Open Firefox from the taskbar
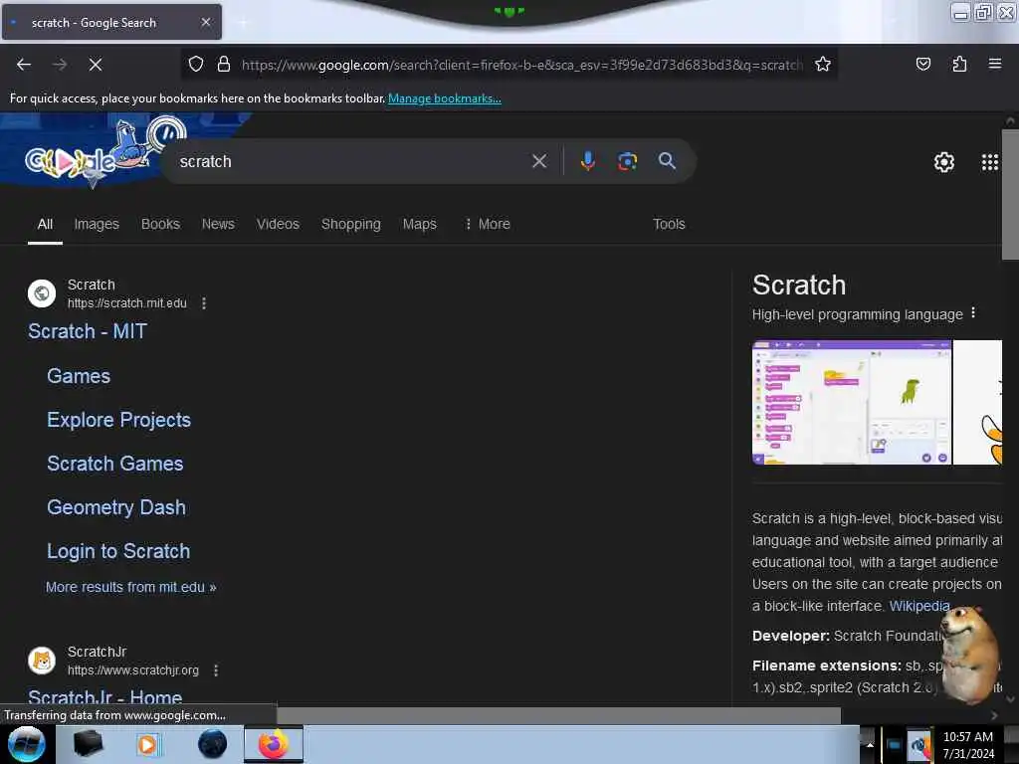Screen dimensions: 1019x764 (274, 744)
